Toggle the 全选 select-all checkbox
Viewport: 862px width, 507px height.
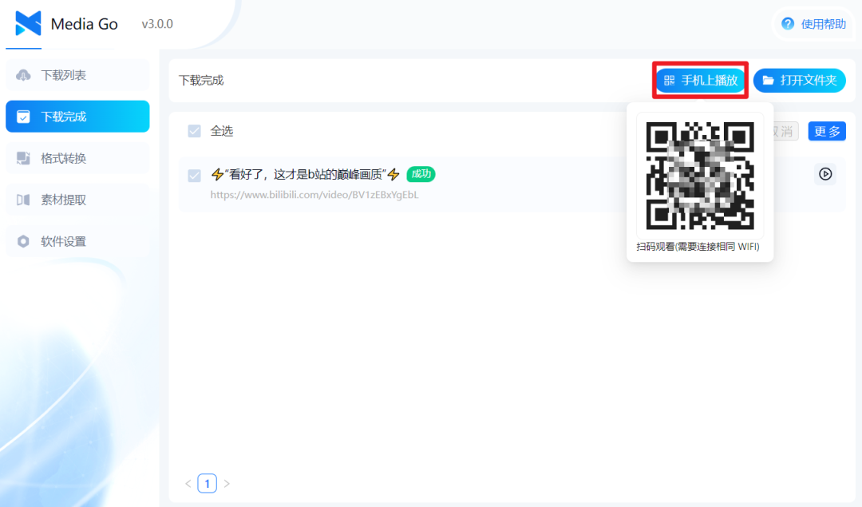click(194, 131)
